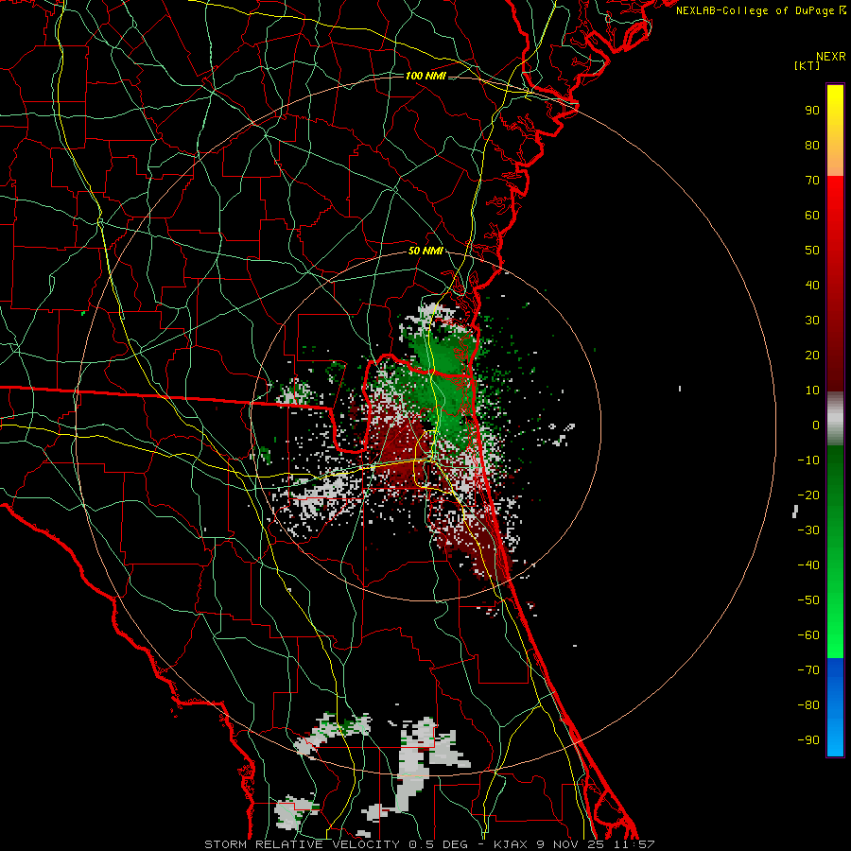This screenshot has height=851, width=851.
Task: Click the large gray echo near bottom center
Action: (x=413, y=765)
